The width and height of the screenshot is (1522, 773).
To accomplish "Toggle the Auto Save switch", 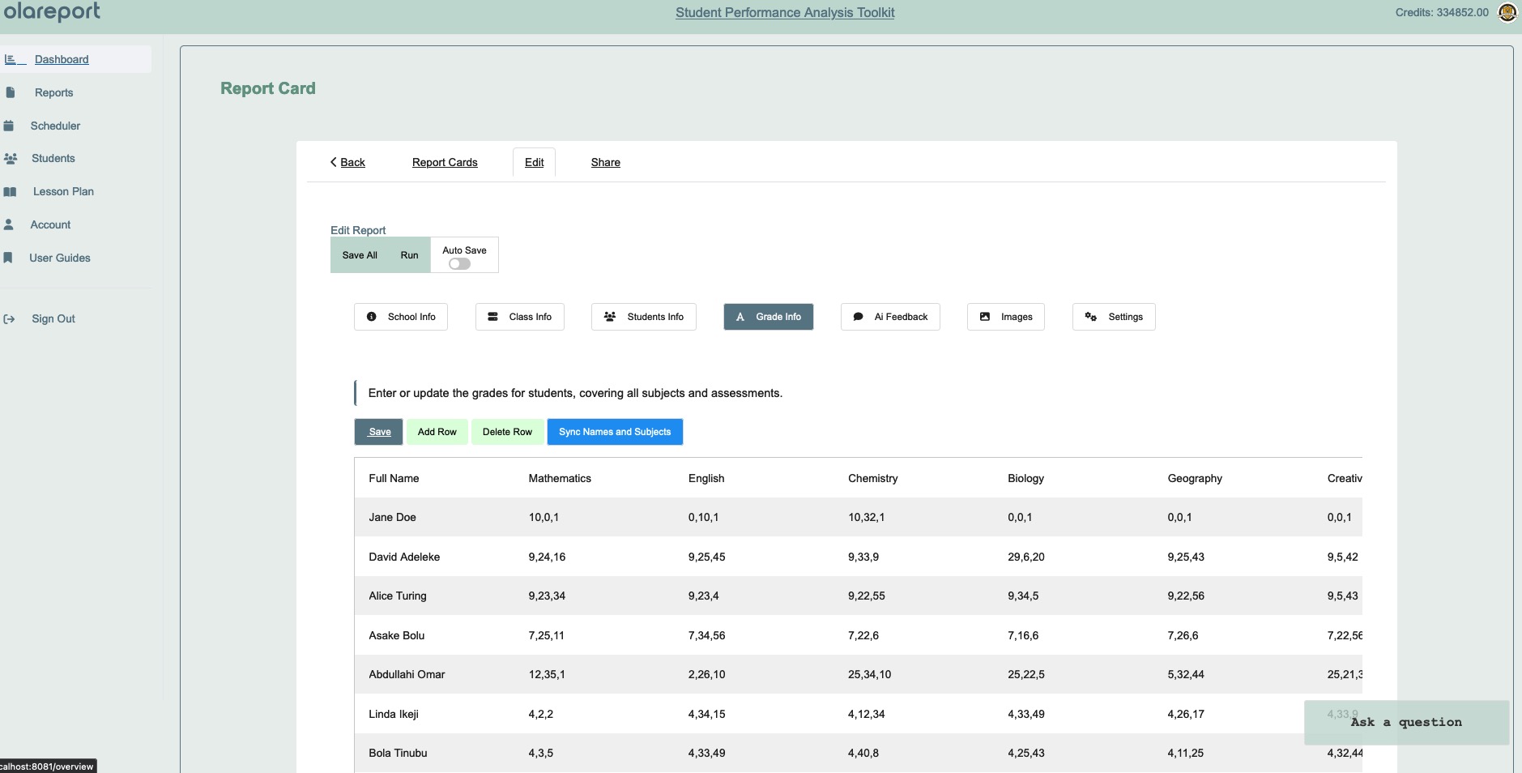I will pyautogui.click(x=459, y=264).
